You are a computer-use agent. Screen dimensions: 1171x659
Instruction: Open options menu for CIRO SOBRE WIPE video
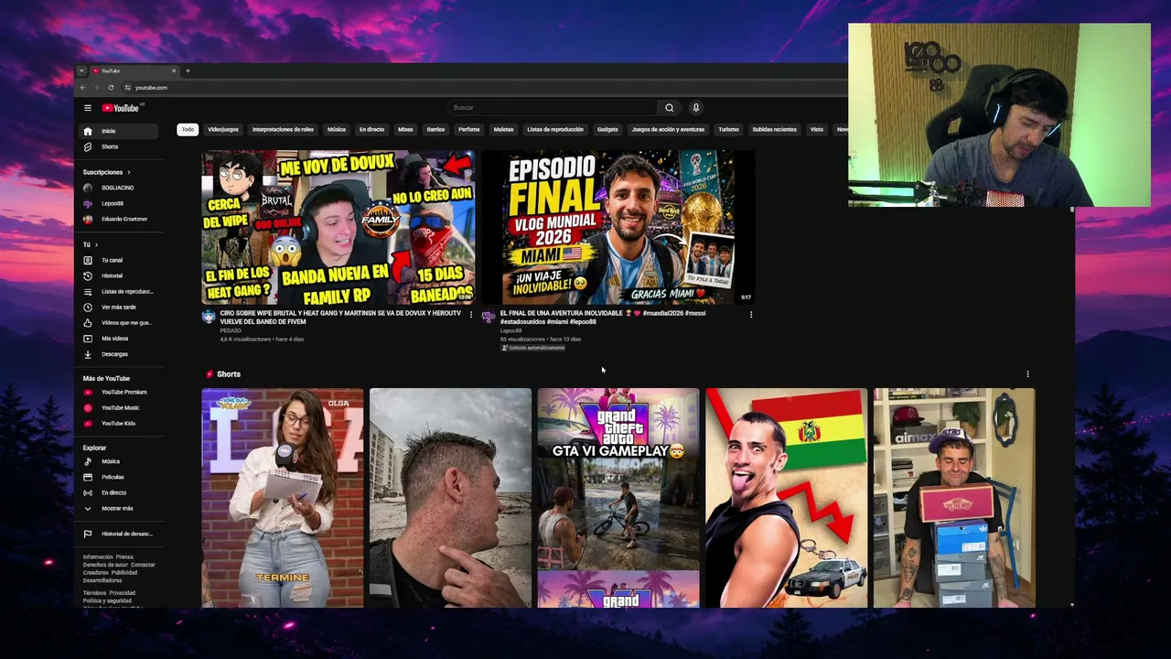tap(471, 314)
